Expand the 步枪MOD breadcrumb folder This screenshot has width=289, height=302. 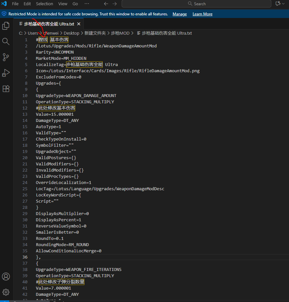121,33
